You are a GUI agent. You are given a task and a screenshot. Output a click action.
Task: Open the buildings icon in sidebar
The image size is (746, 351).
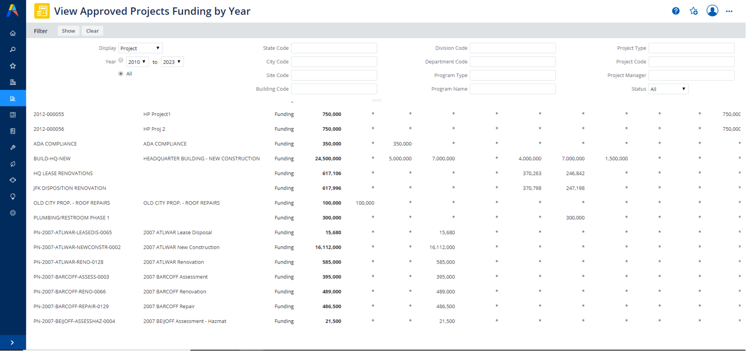click(13, 82)
